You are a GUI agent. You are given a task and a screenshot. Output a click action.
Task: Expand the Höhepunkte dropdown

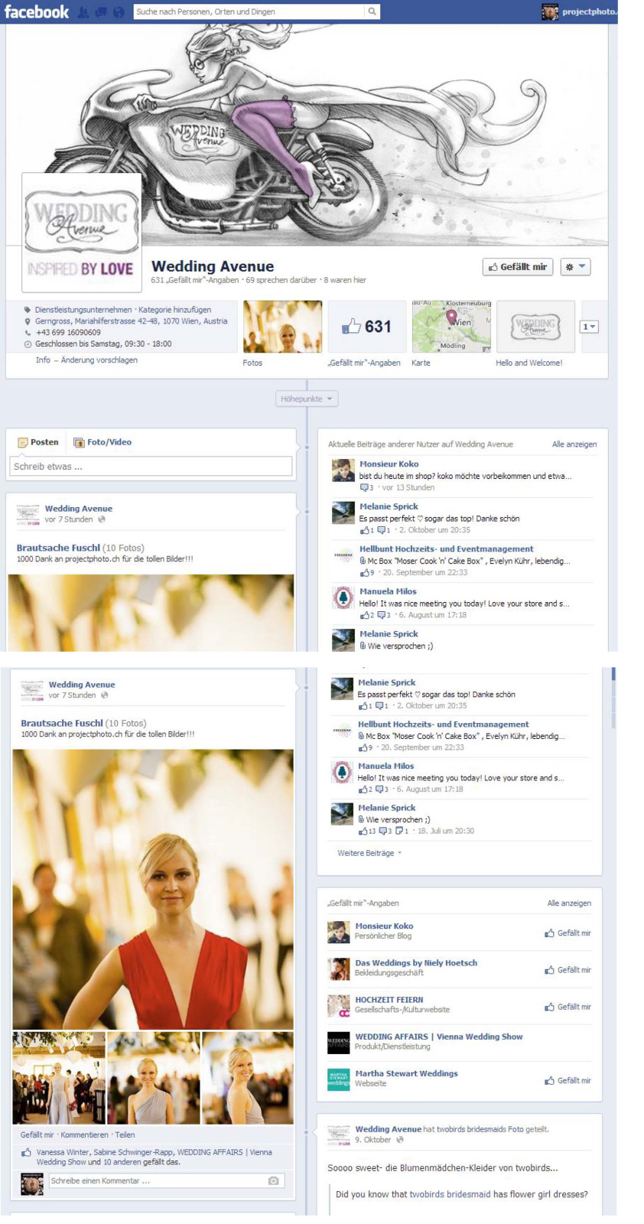click(306, 399)
